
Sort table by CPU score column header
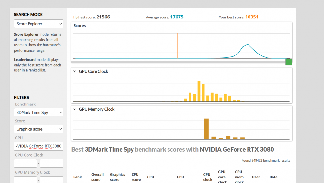tap(136, 177)
